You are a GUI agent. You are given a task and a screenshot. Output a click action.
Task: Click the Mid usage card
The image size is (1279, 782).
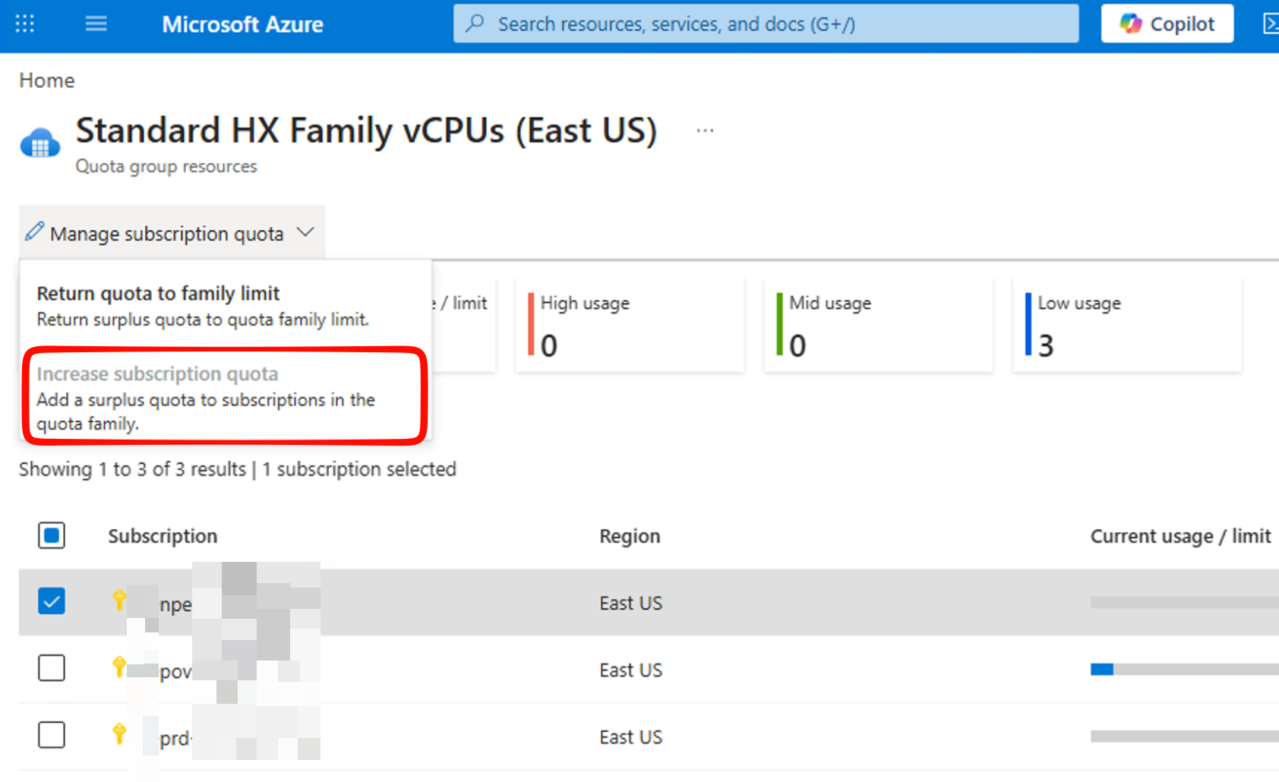click(879, 324)
